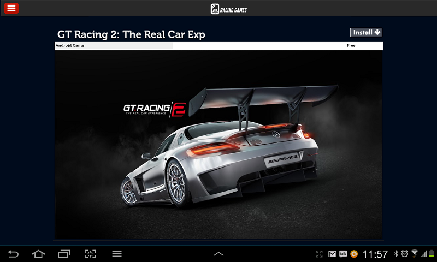Tap the Racing Games logo

click(x=228, y=9)
